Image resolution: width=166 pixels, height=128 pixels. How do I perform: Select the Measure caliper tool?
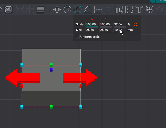click(150, 9)
